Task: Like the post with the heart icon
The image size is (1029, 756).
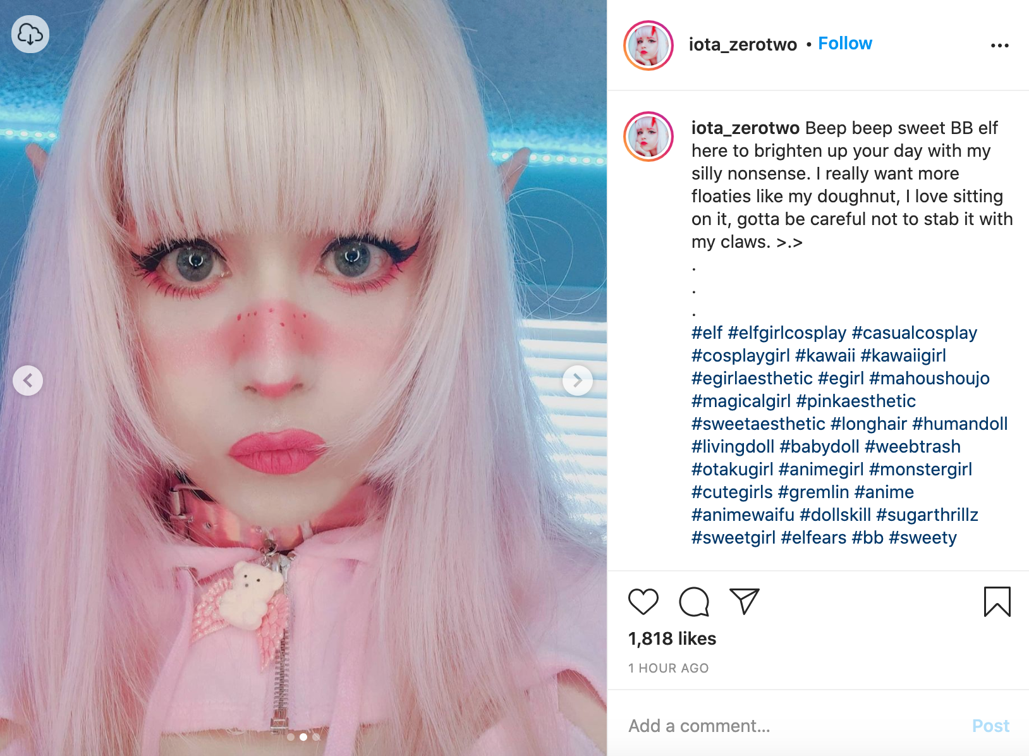Action: [643, 601]
